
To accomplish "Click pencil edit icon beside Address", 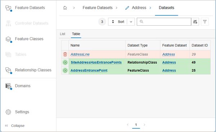I will click(x=127, y=8).
